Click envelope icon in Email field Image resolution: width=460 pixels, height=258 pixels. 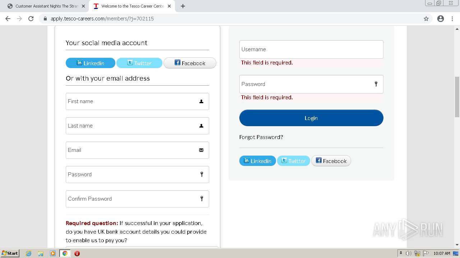click(201, 150)
